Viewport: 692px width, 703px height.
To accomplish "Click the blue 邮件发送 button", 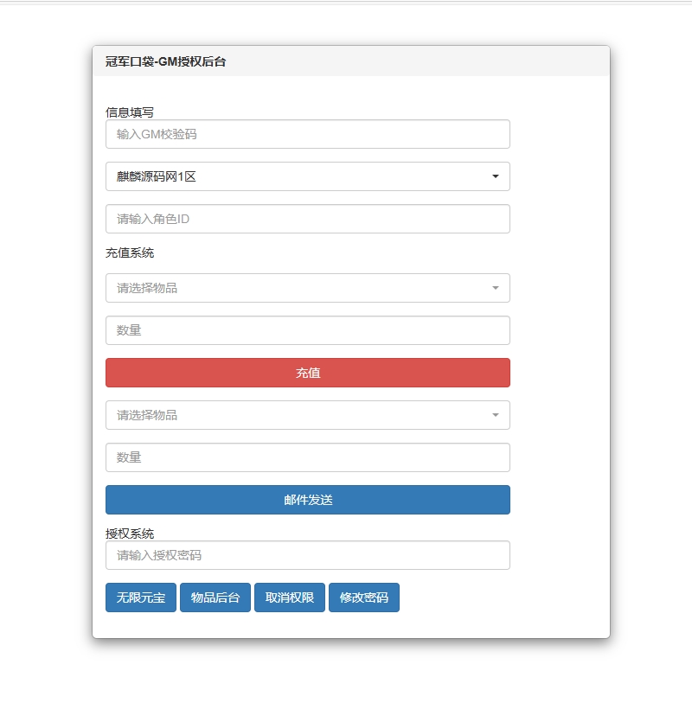I will pyautogui.click(x=308, y=500).
